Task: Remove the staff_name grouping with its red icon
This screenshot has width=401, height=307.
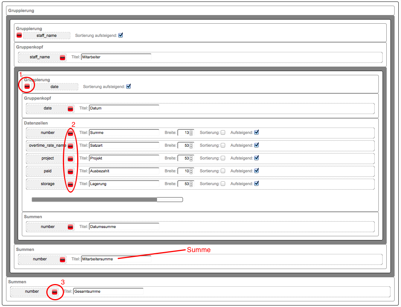Action: [19, 35]
